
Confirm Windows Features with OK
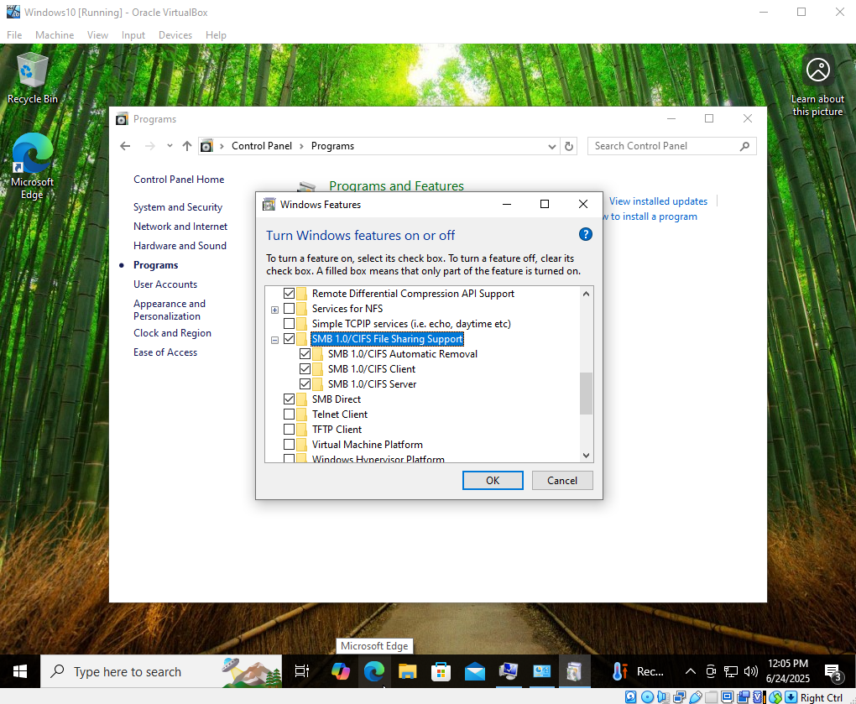(493, 480)
